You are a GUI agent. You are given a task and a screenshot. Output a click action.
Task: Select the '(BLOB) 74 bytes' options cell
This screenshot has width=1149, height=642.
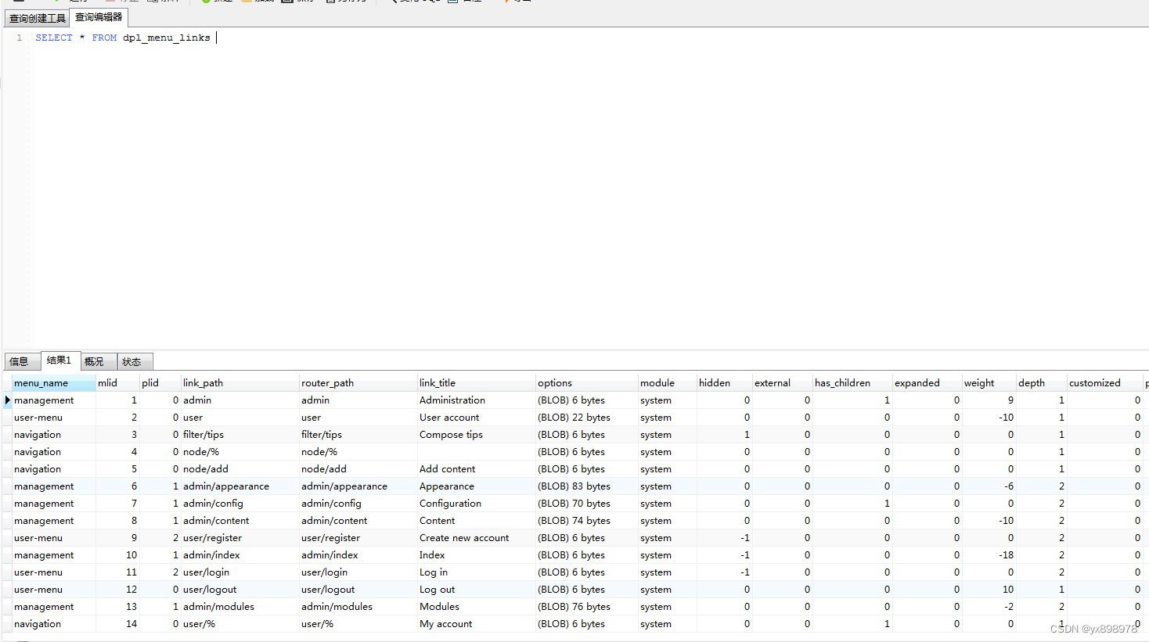coord(587,520)
